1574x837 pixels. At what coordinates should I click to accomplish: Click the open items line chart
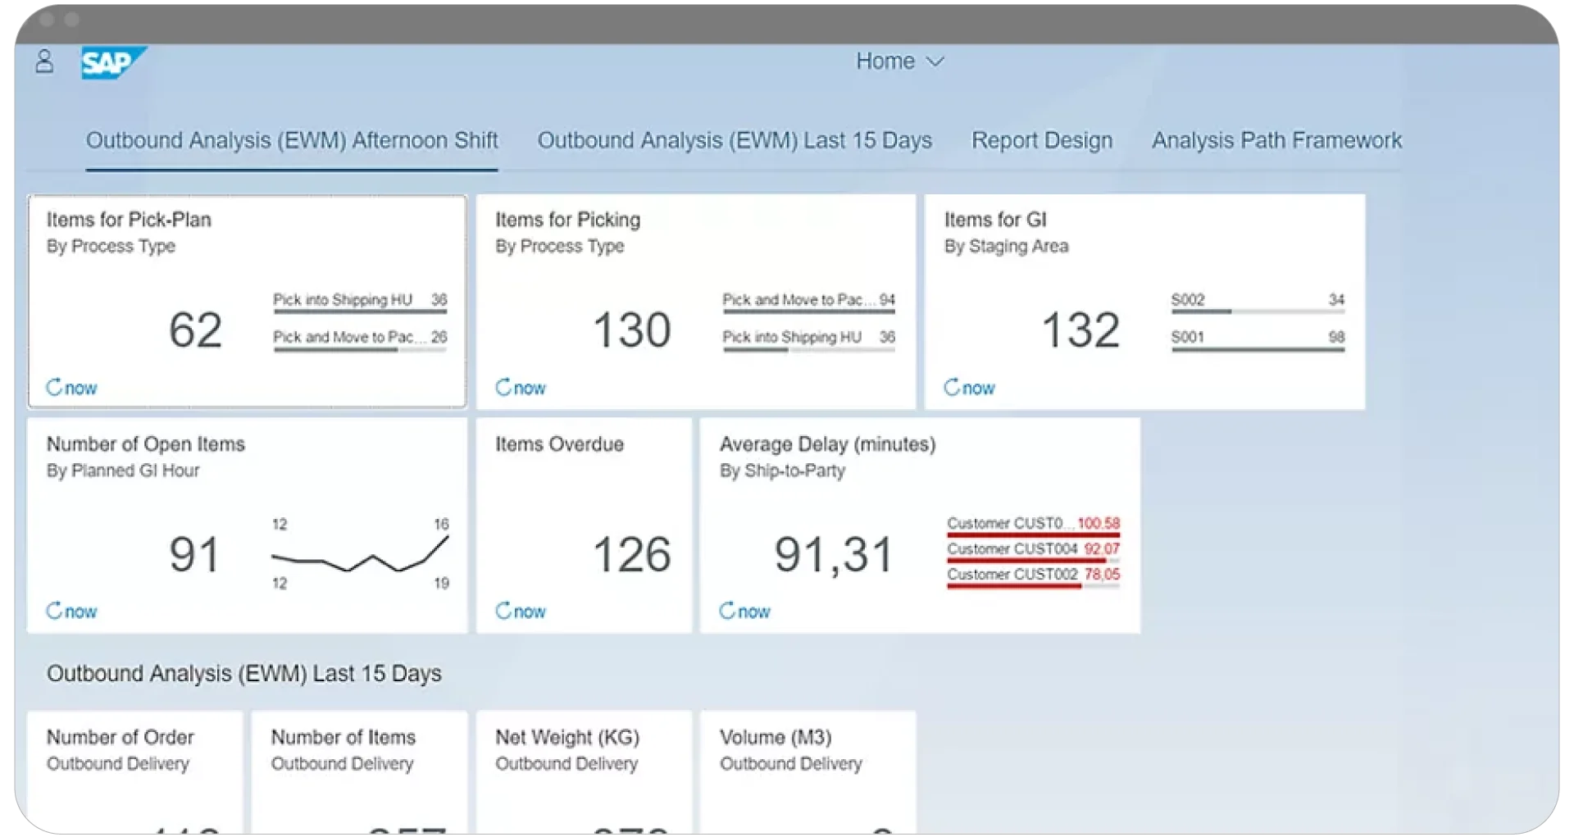[360, 553]
